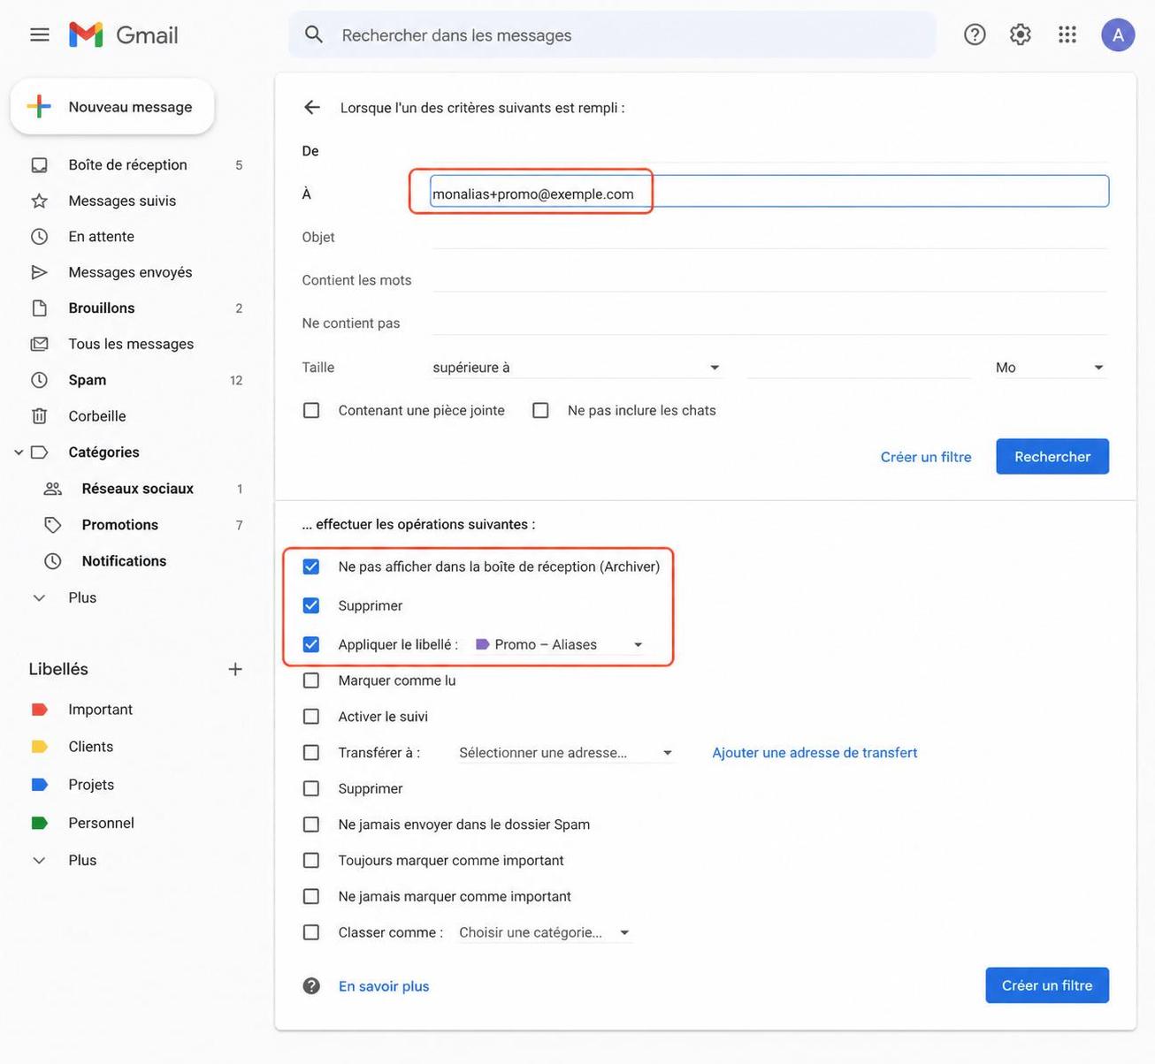Click the Boîte de réception inbox icon

[x=39, y=165]
